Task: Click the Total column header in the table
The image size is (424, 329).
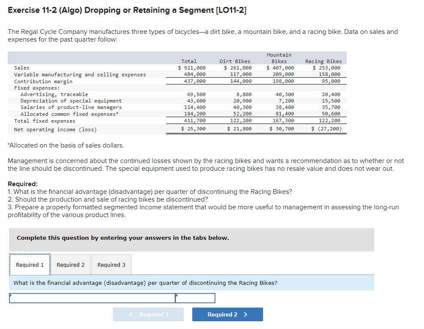Action: tap(189, 61)
